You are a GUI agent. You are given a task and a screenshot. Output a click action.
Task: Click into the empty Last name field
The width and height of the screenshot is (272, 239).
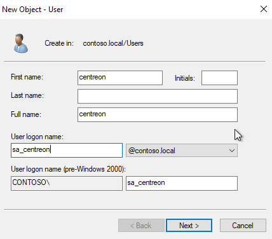158,96
